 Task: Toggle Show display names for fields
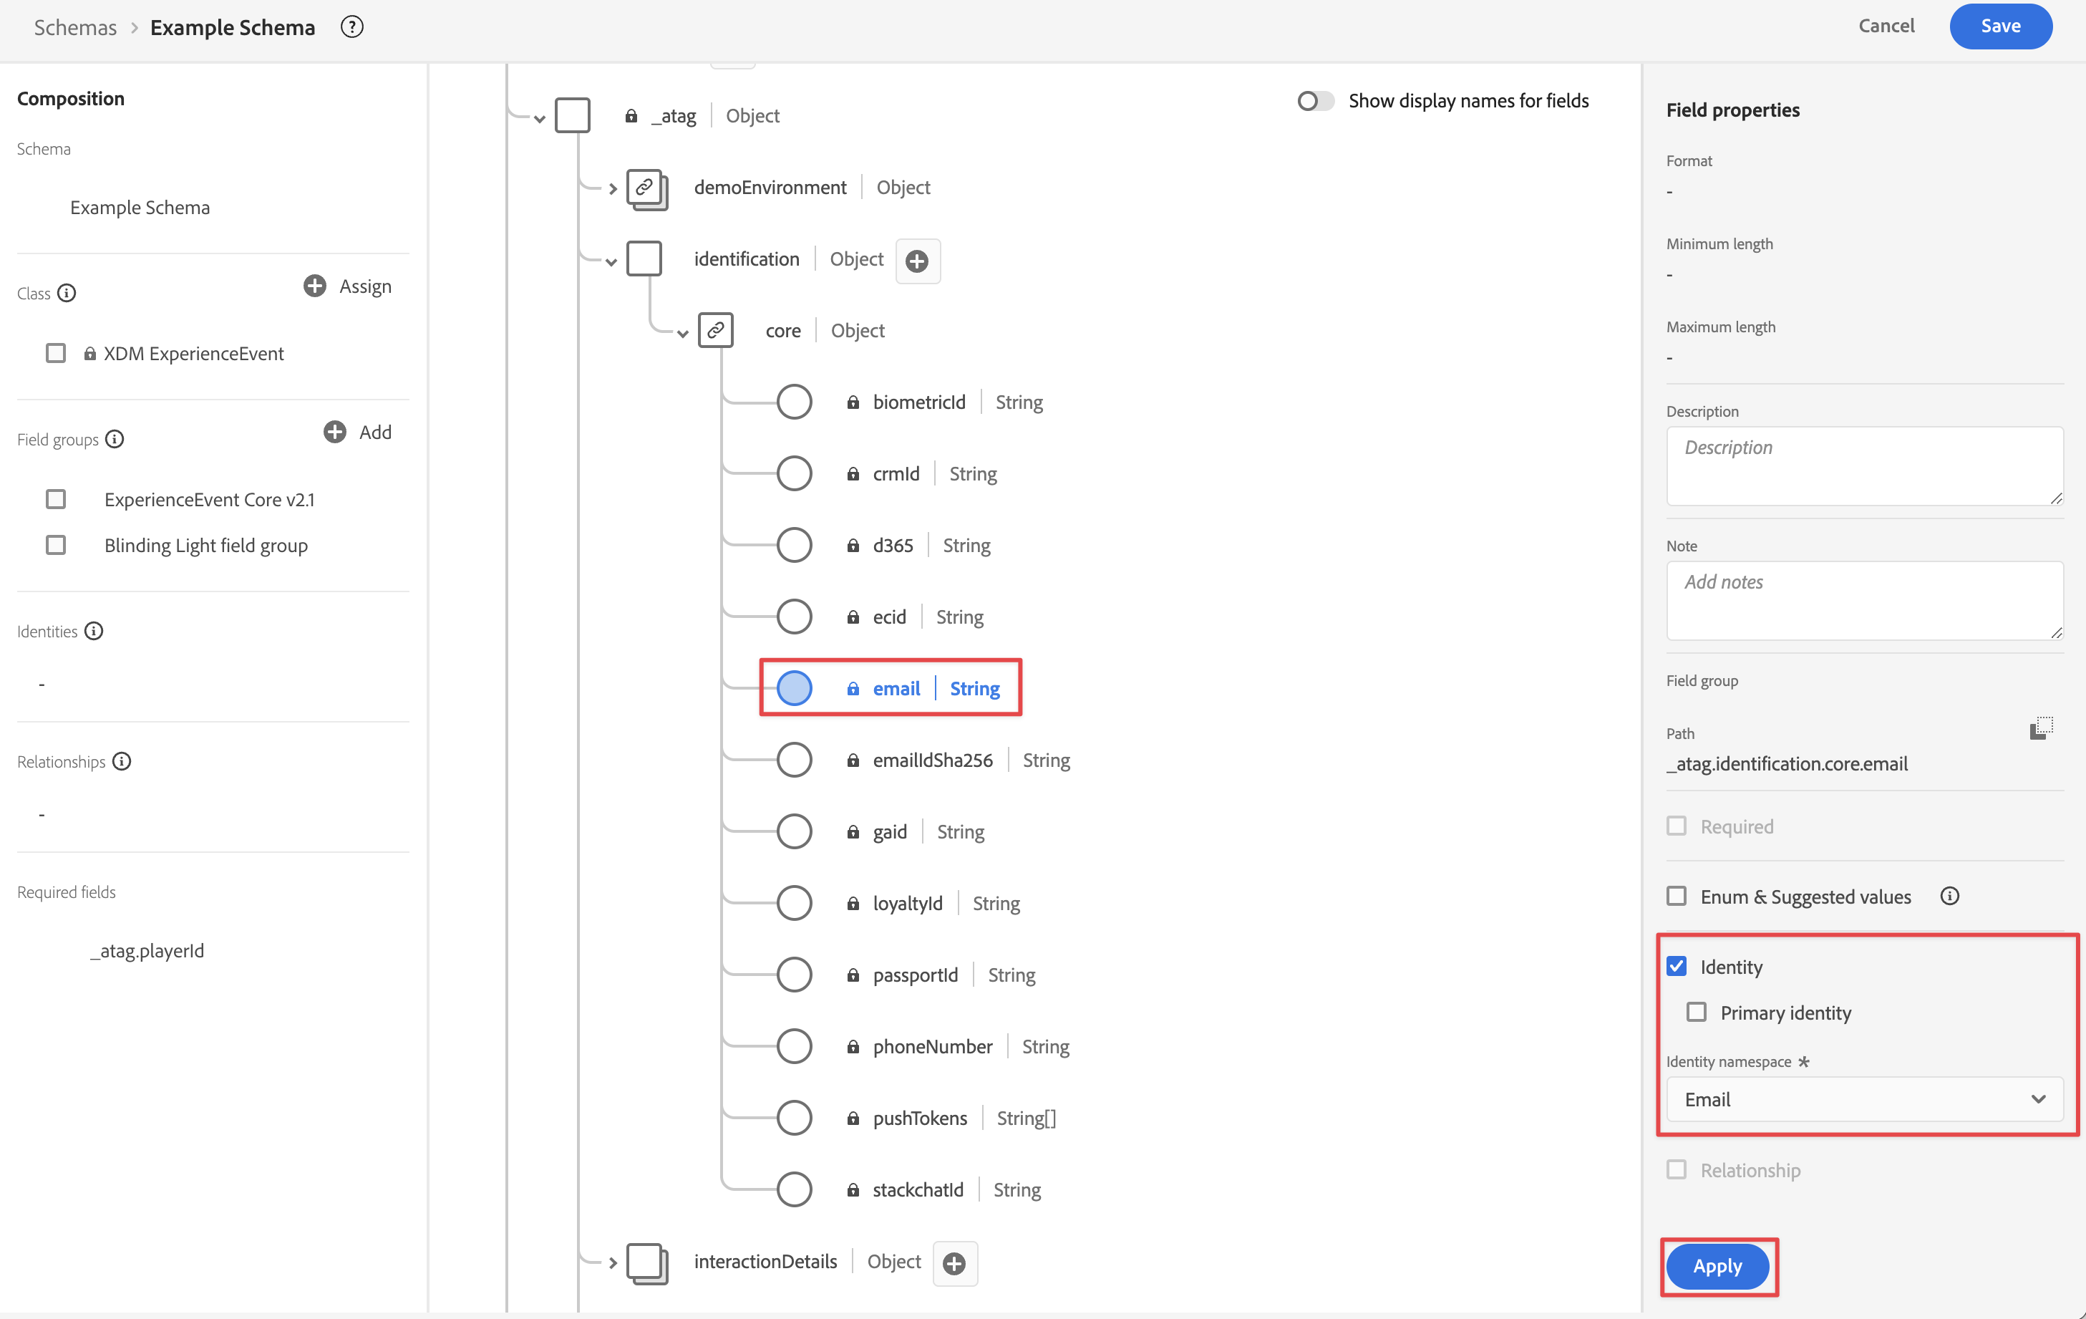pos(1314,102)
